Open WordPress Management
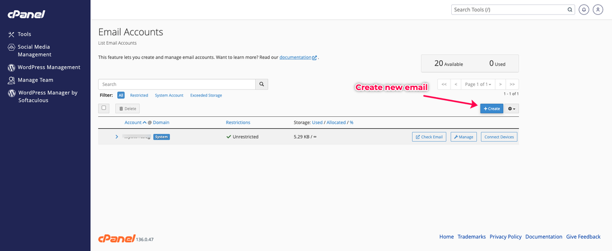This screenshot has width=612, height=251. point(49,67)
